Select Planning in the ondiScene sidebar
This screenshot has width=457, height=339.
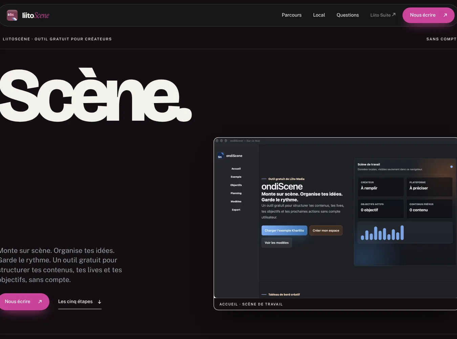point(236,193)
